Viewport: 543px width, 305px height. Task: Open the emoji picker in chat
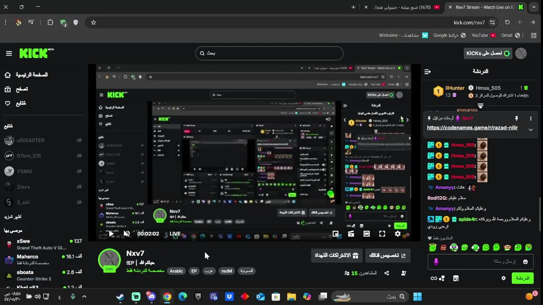click(x=525, y=262)
